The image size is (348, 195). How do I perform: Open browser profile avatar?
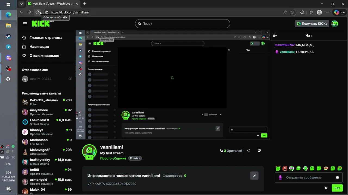[319, 12]
